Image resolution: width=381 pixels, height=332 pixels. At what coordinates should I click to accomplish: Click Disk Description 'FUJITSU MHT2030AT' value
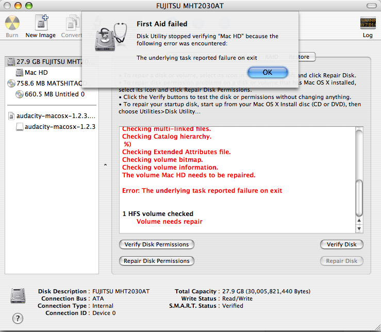[121, 291]
